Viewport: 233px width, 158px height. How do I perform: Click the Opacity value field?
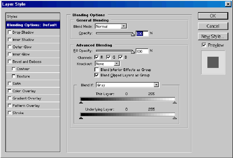pyautogui.click(x=142, y=34)
